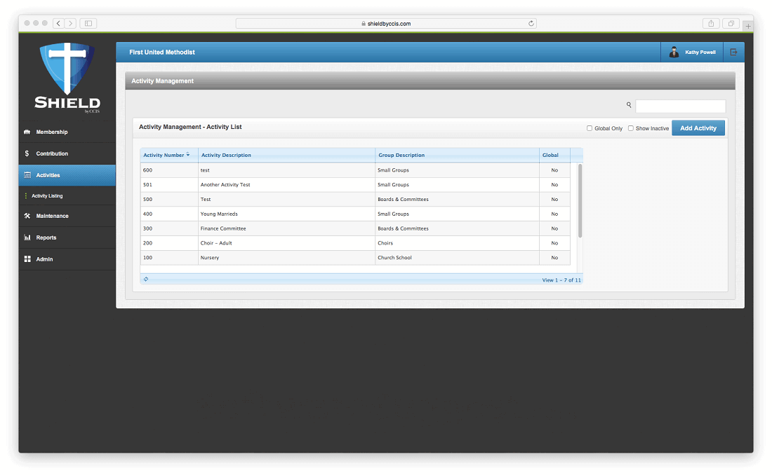This screenshot has height=475, width=772.
Task: Click the Reports bar chart icon
Action: point(27,238)
